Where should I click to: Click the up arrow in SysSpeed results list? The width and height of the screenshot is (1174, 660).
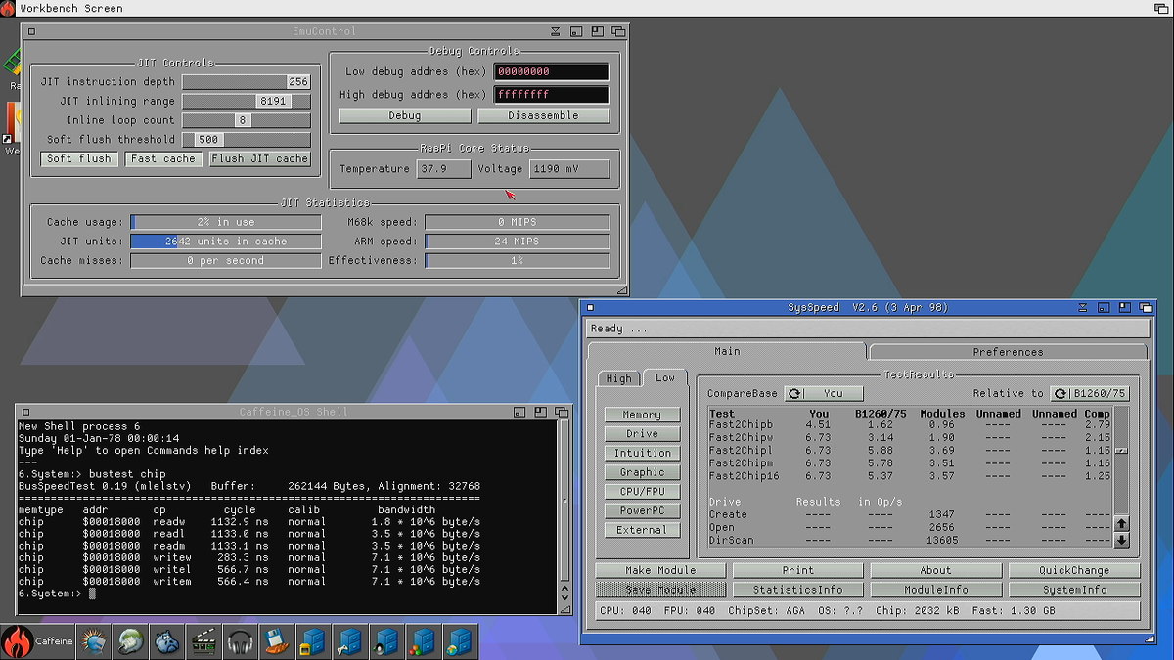pyautogui.click(x=1122, y=524)
